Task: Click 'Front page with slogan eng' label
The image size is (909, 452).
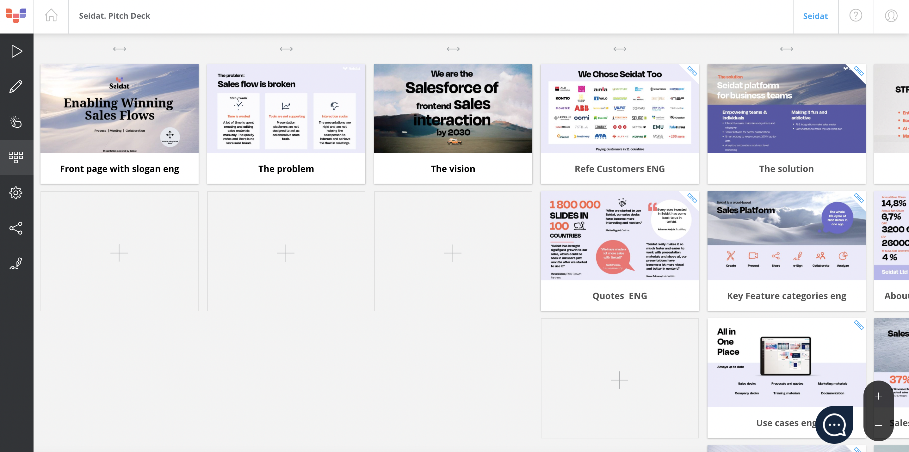Action: pyautogui.click(x=120, y=168)
